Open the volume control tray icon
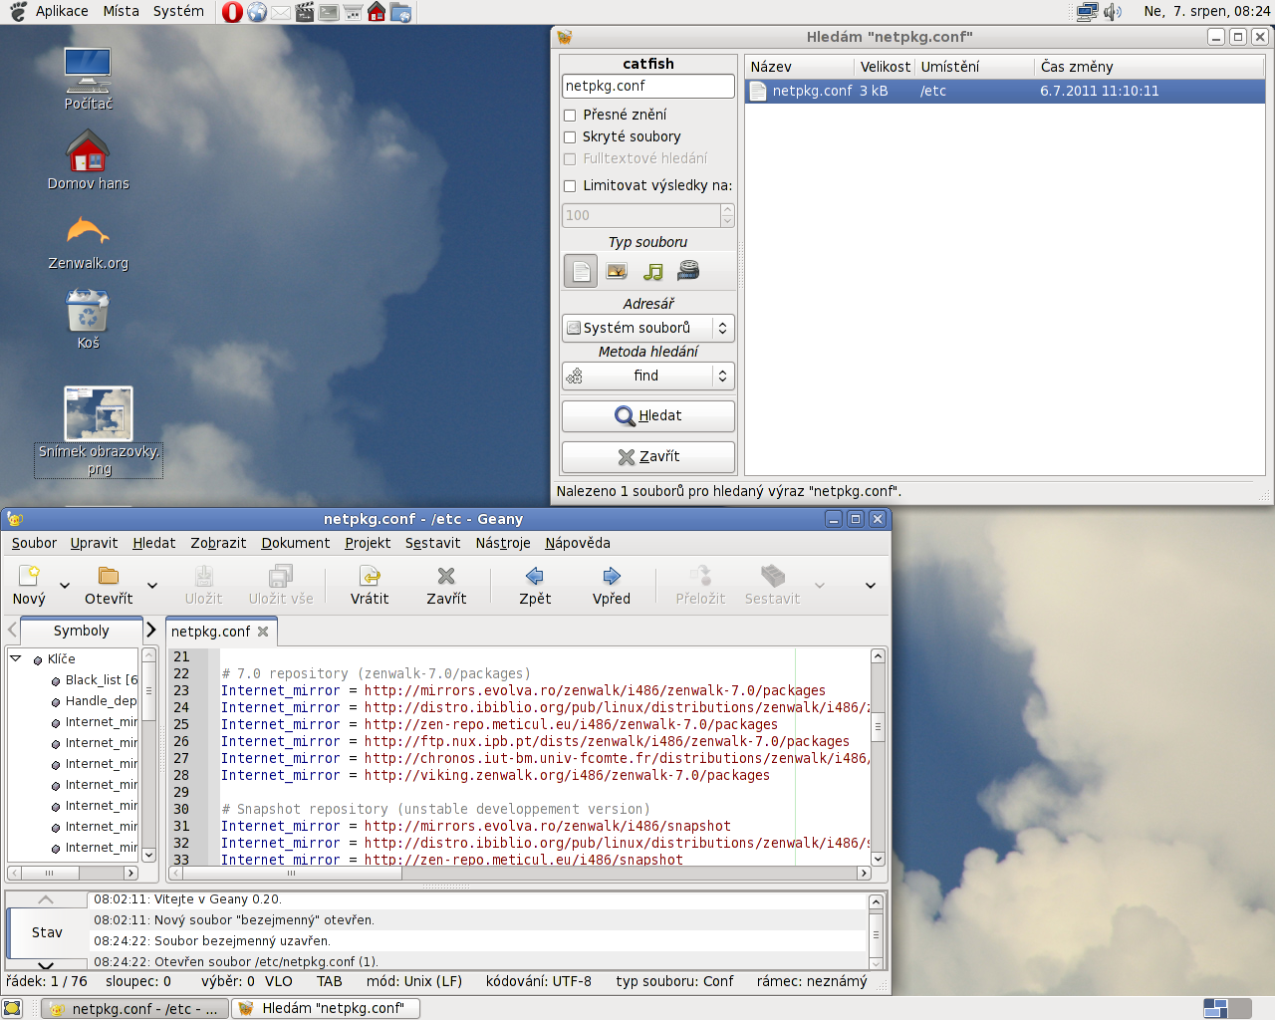The height and width of the screenshot is (1020, 1275). click(1113, 12)
